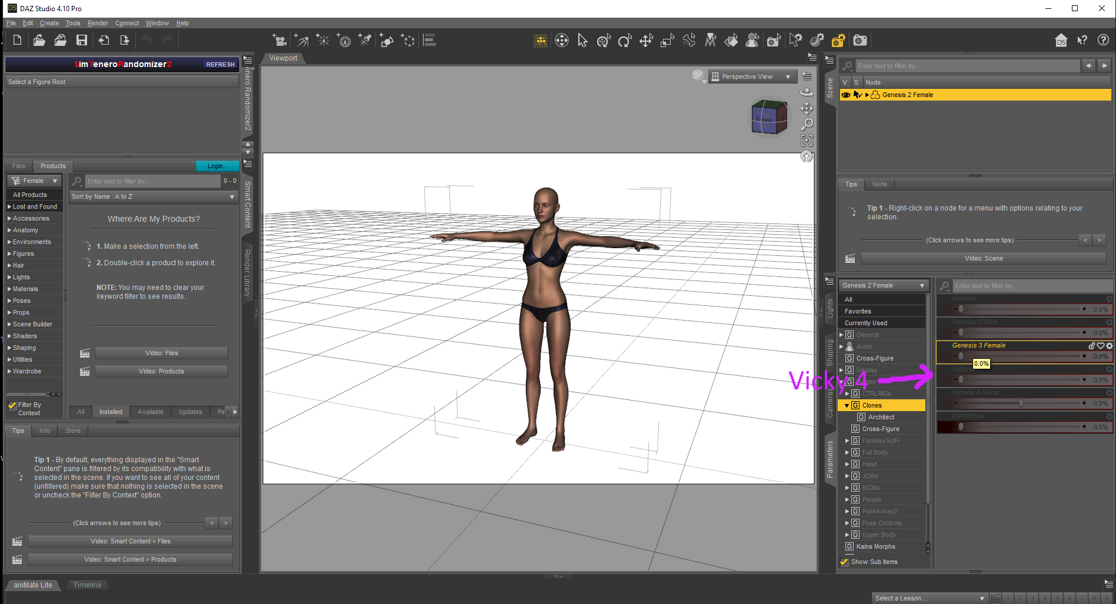
Task: Click the viewport orbit cube
Action: 769,116
